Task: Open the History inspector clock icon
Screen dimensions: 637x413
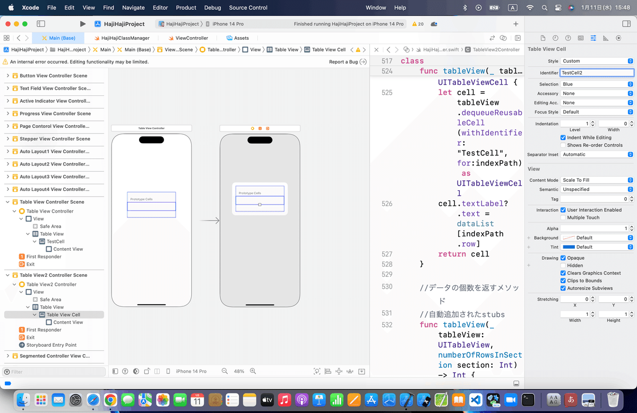Action: [555, 38]
